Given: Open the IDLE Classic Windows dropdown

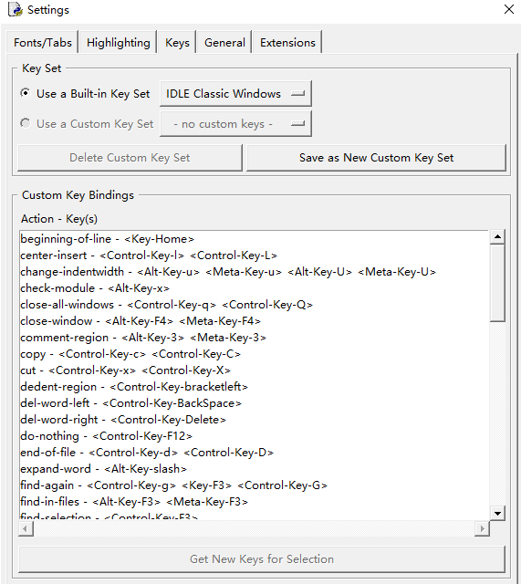Looking at the screenshot, I should (x=235, y=93).
